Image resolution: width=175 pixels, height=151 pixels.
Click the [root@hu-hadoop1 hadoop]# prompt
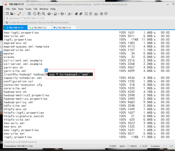pyautogui.click(x=26, y=74)
